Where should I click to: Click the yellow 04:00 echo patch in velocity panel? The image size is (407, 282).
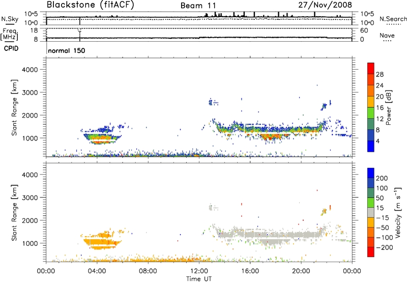coord(102,241)
